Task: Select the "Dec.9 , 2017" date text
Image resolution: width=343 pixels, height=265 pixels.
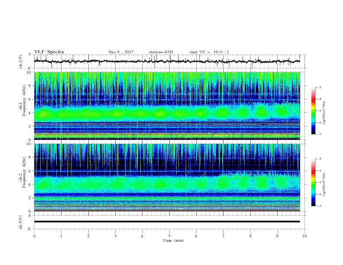Action: pos(121,52)
